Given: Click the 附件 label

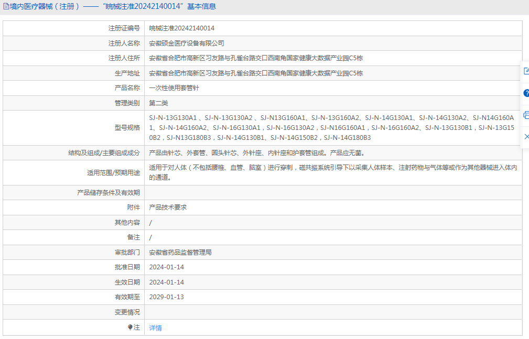Looking at the screenshot, I should (134, 207).
